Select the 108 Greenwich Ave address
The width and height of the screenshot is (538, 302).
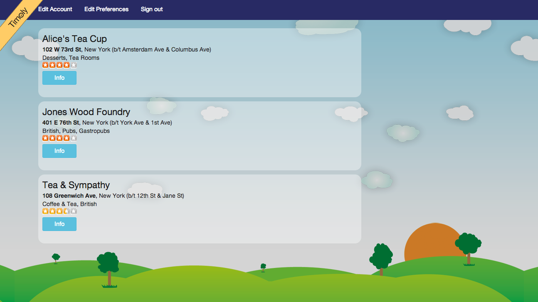pos(69,196)
